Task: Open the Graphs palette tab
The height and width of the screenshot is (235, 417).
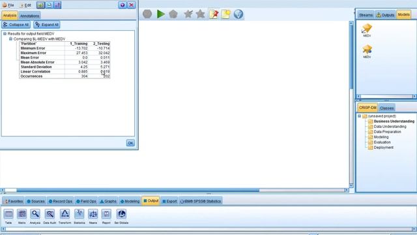Action: [108, 201]
